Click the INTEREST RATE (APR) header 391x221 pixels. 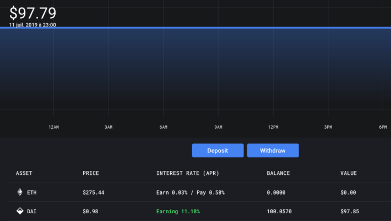click(188, 173)
